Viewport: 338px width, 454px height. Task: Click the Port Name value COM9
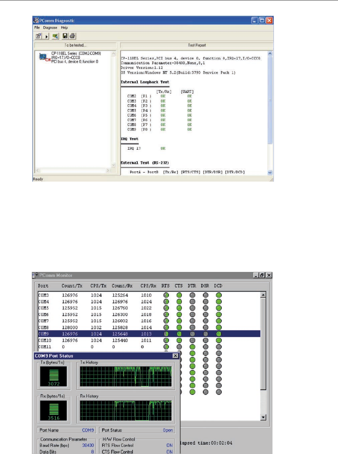click(88, 430)
